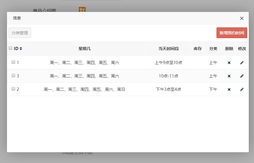
Task: Select the checkbox for row ID 2
Action: [x=13, y=89]
